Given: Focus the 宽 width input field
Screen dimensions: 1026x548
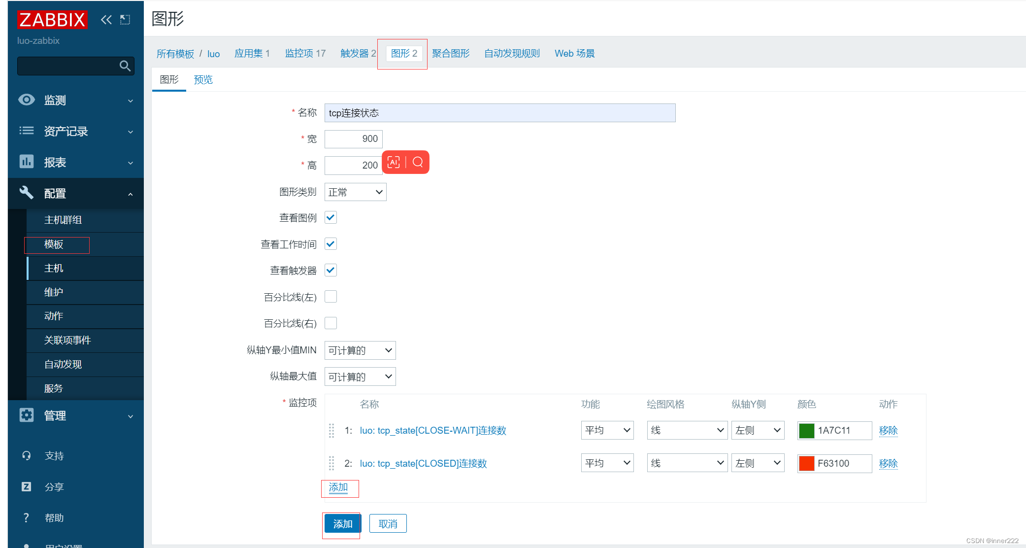Looking at the screenshot, I should click(x=353, y=139).
